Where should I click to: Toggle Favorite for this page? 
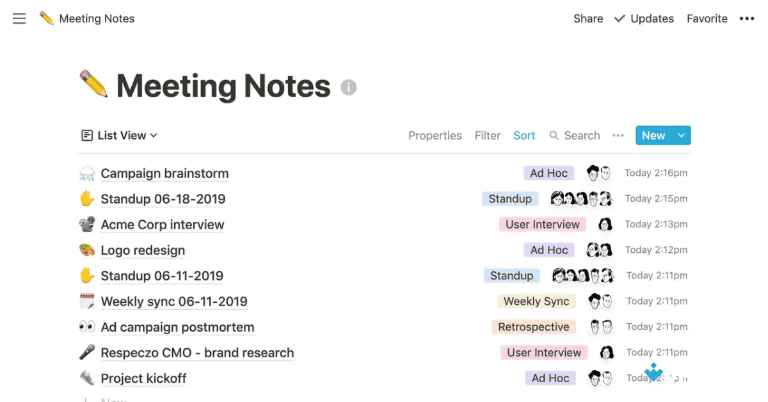pyautogui.click(x=707, y=19)
